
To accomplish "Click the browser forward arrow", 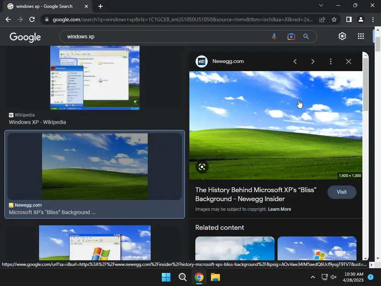I will tap(20, 19).
